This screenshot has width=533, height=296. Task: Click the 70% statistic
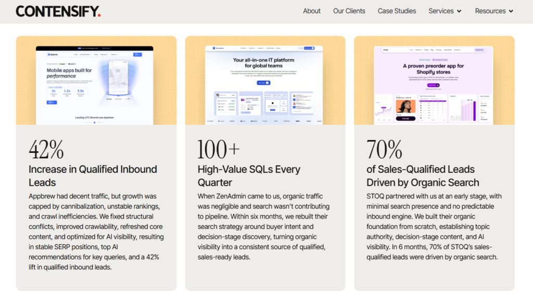tap(385, 149)
